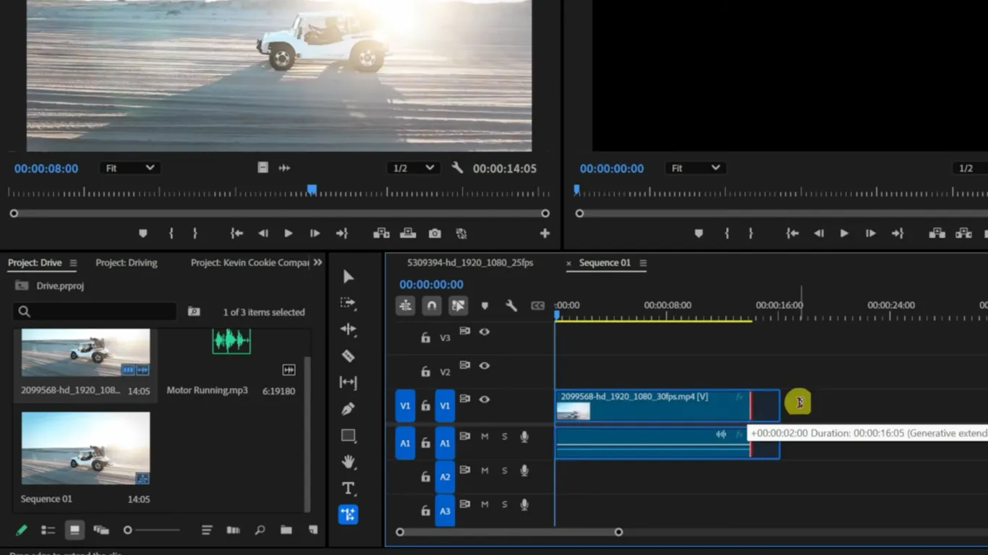
Task: Expand the hidden project panel tabs chevron
Action: coord(318,263)
